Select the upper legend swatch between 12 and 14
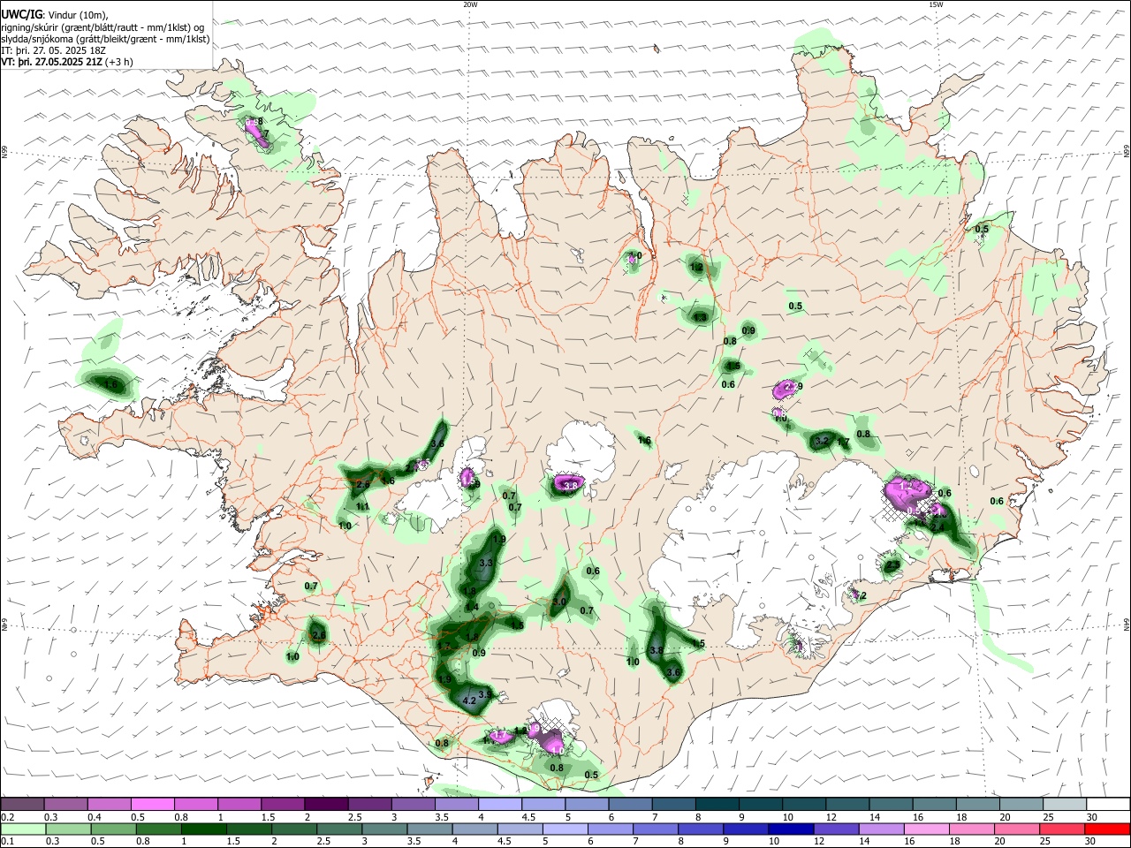 (x=846, y=804)
